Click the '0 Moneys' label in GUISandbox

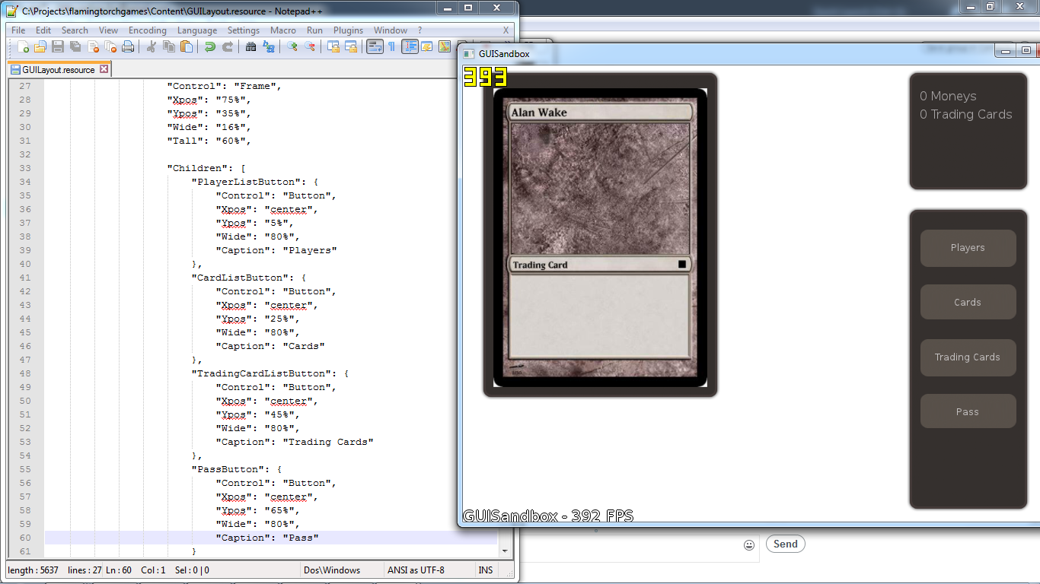[948, 97]
